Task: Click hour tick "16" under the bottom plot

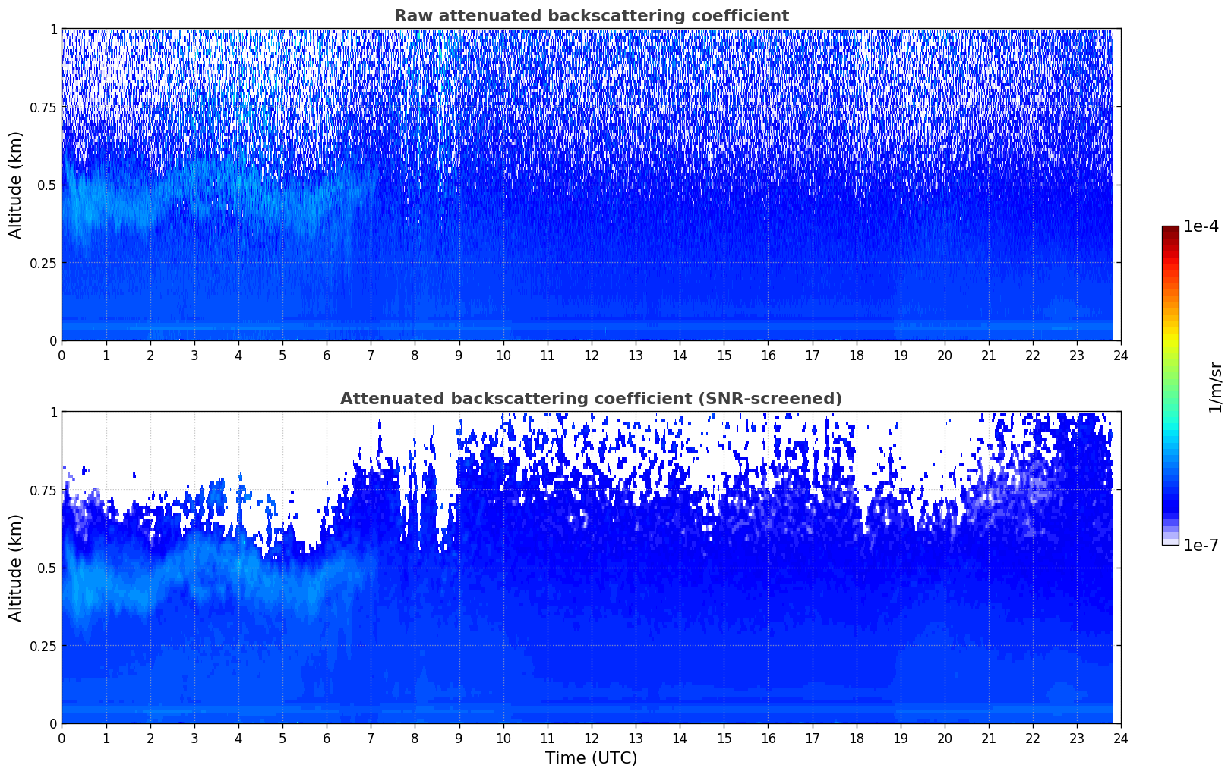Action: 768,738
